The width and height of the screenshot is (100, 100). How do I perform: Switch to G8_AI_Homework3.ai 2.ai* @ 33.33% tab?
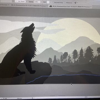tap(71, 6)
